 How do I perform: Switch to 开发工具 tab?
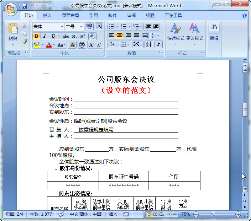173,16
